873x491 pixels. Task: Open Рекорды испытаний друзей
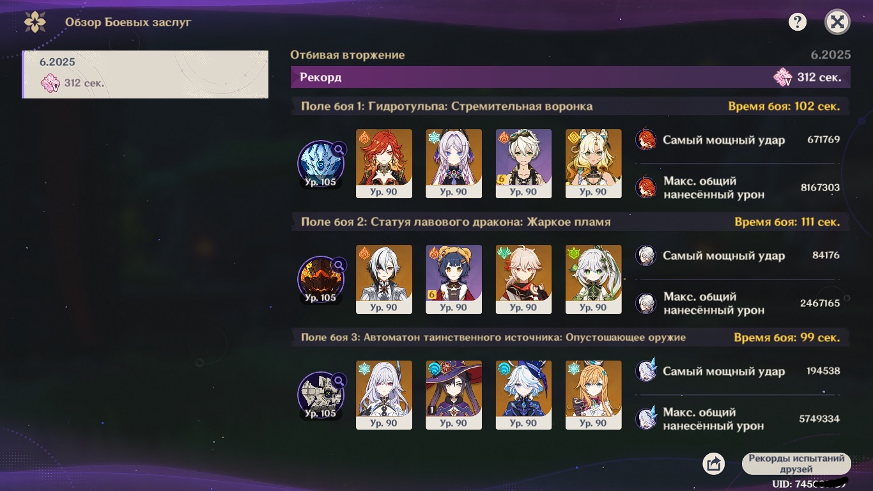click(x=796, y=464)
